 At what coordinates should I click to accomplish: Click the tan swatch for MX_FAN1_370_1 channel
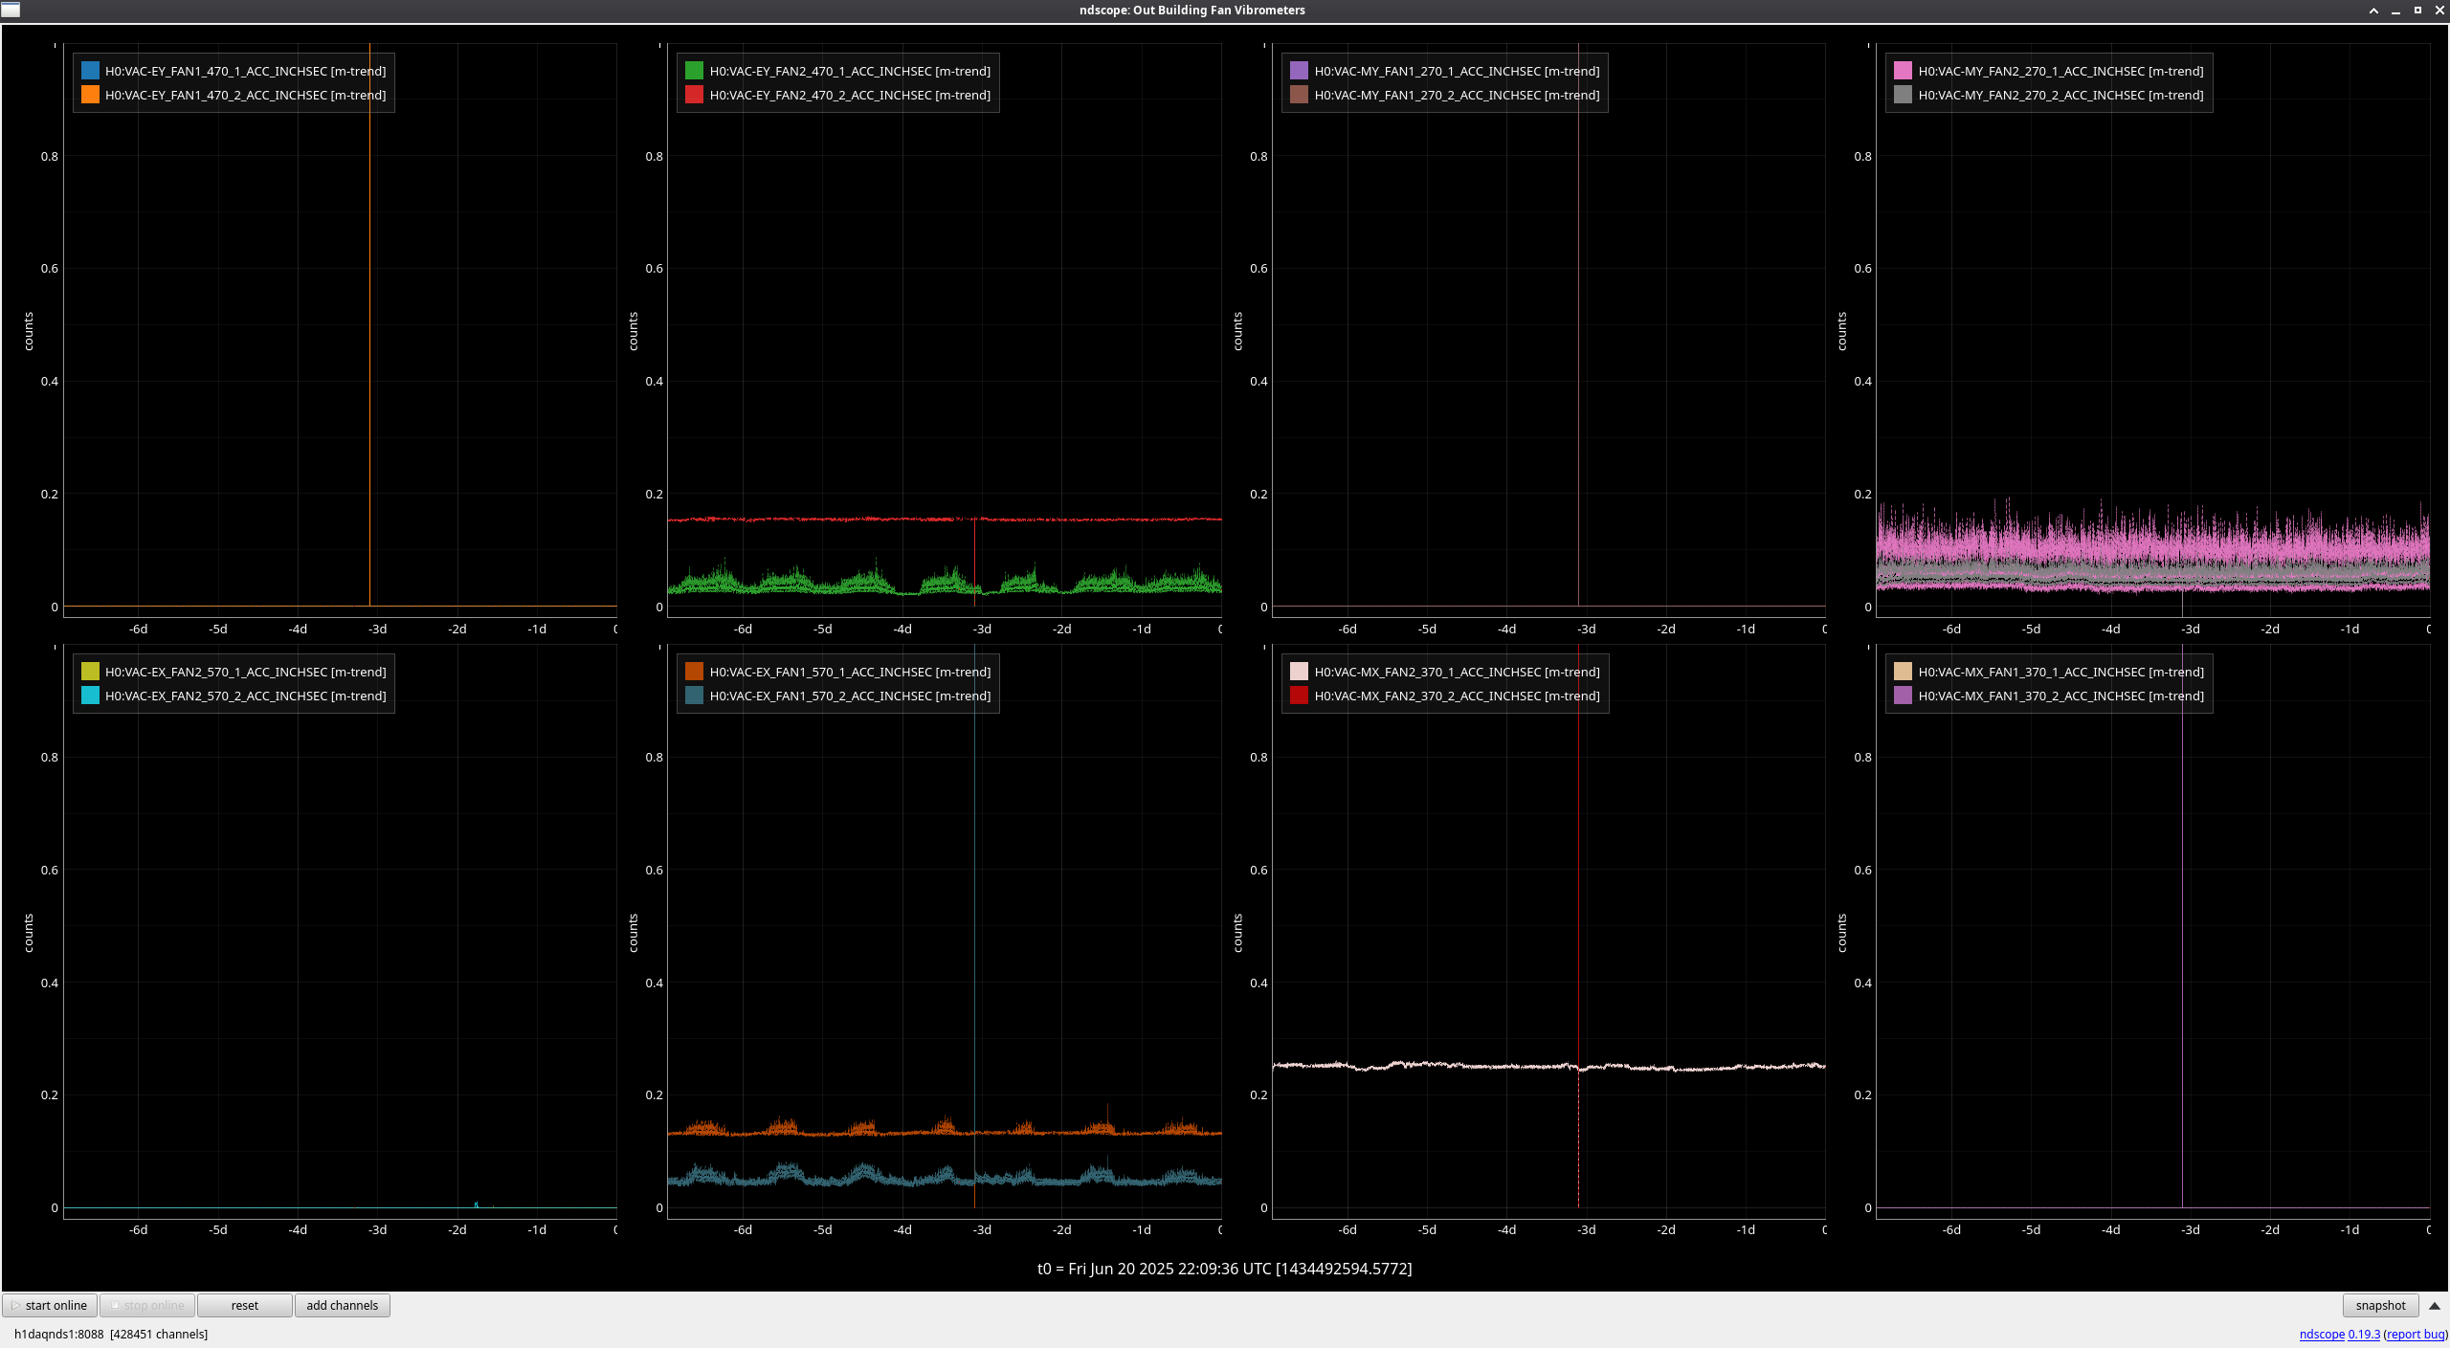[1904, 672]
